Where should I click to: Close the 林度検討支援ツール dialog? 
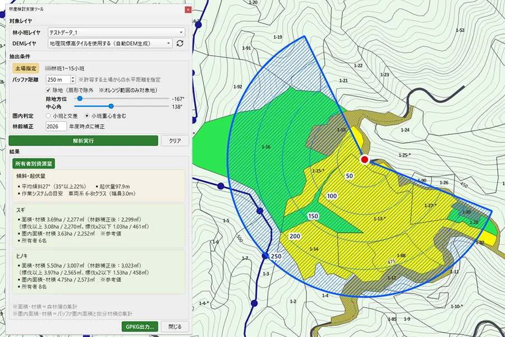188,10
